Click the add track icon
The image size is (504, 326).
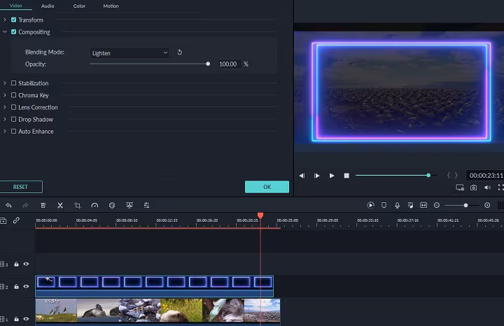click(x=3, y=220)
